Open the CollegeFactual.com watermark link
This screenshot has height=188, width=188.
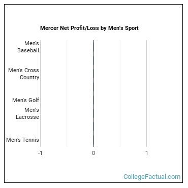(x=152, y=177)
